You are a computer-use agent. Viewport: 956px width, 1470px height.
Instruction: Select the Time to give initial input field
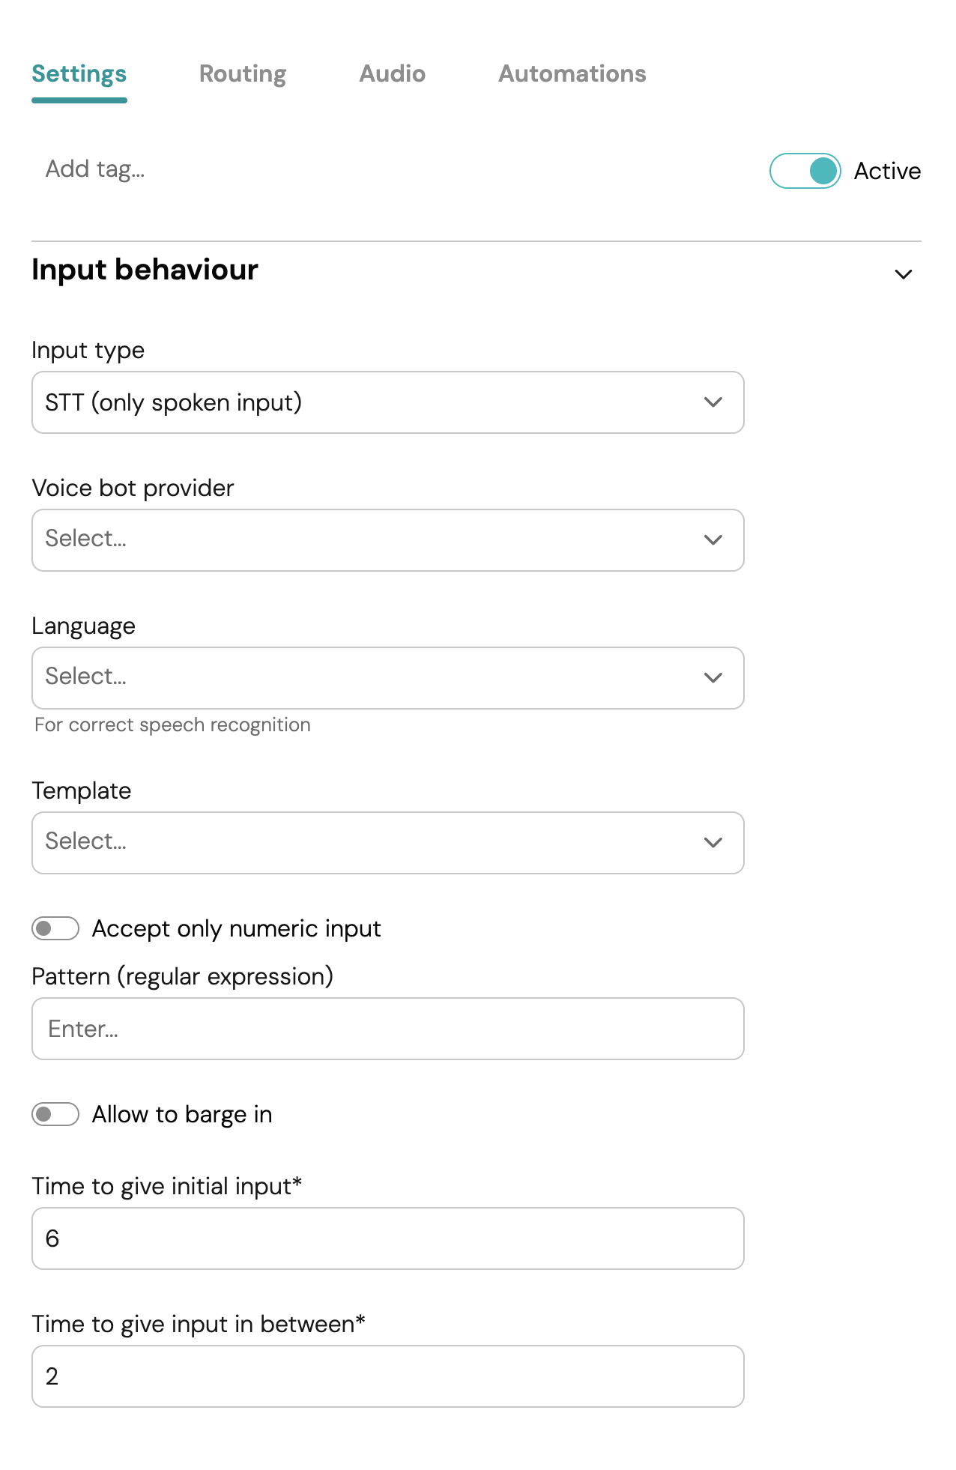[387, 1238]
